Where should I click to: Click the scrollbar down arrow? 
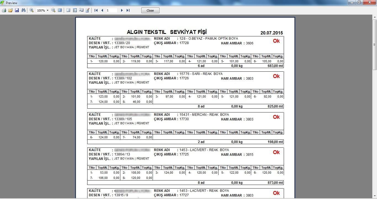click(x=375, y=196)
